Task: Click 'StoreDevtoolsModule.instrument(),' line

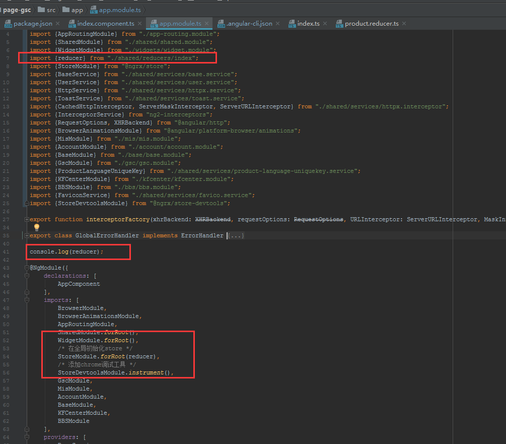Action: click(x=115, y=372)
